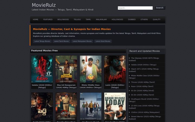
Task: Open the QUALITY menu item
Action: click(157, 20)
